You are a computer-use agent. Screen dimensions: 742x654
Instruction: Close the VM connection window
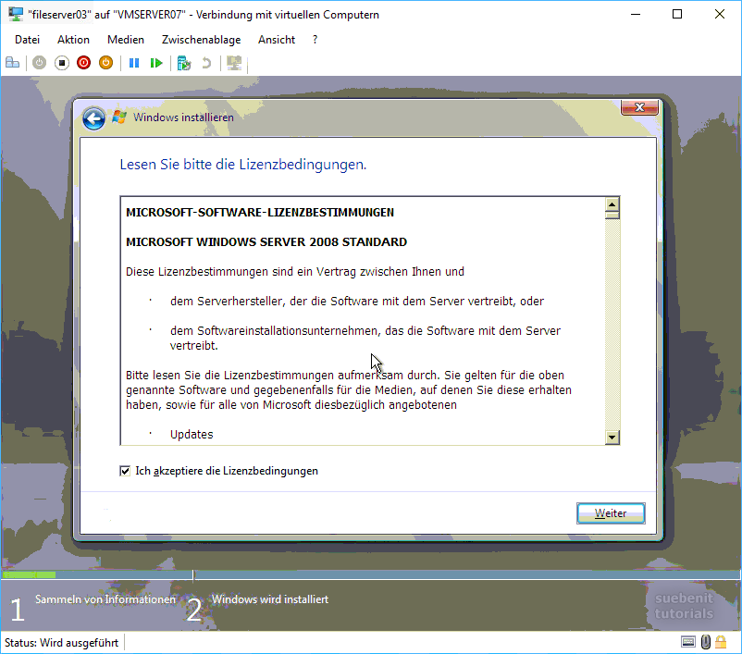click(719, 14)
